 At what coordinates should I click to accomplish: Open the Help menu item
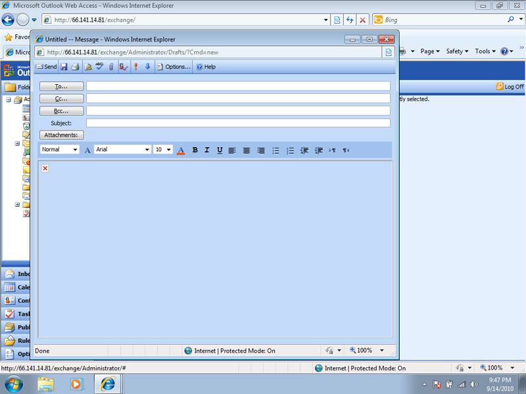coord(205,66)
